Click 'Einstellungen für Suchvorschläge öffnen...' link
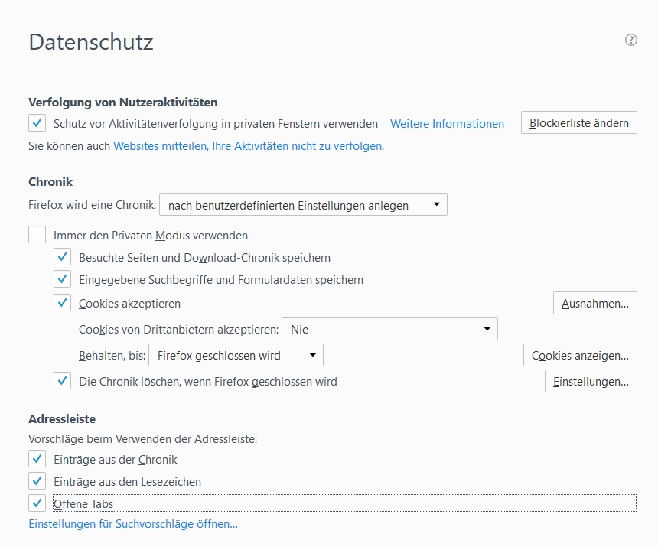 pyautogui.click(x=133, y=524)
